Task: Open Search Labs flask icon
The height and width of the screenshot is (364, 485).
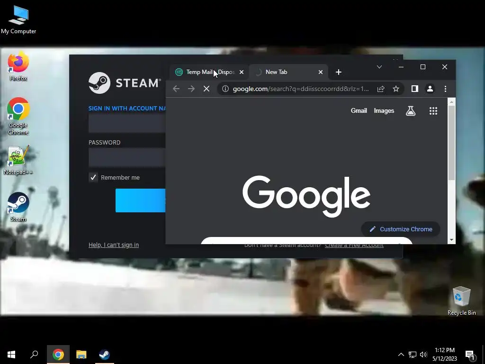Action: click(411, 111)
